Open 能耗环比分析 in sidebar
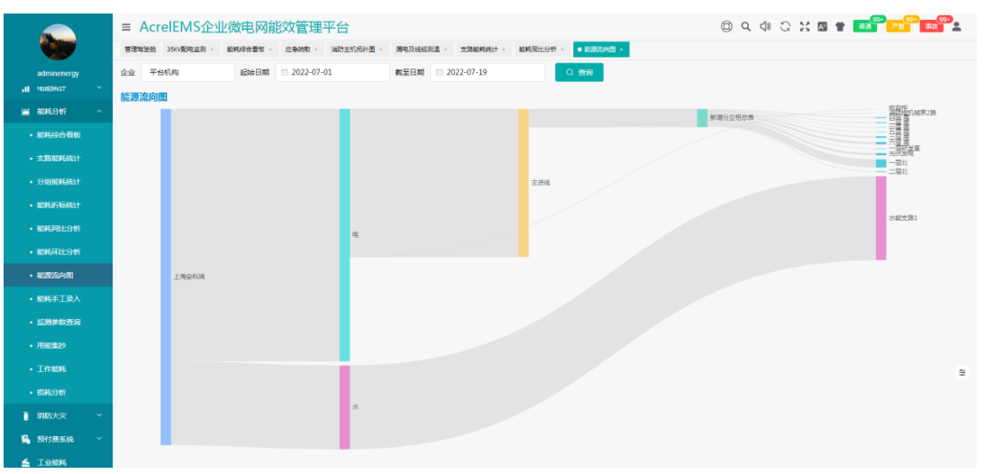The image size is (985, 474). pyautogui.click(x=59, y=251)
